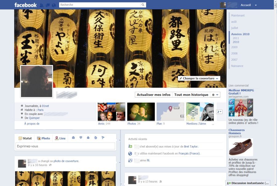Open the Plan map thumbnail

(x=170, y=111)
